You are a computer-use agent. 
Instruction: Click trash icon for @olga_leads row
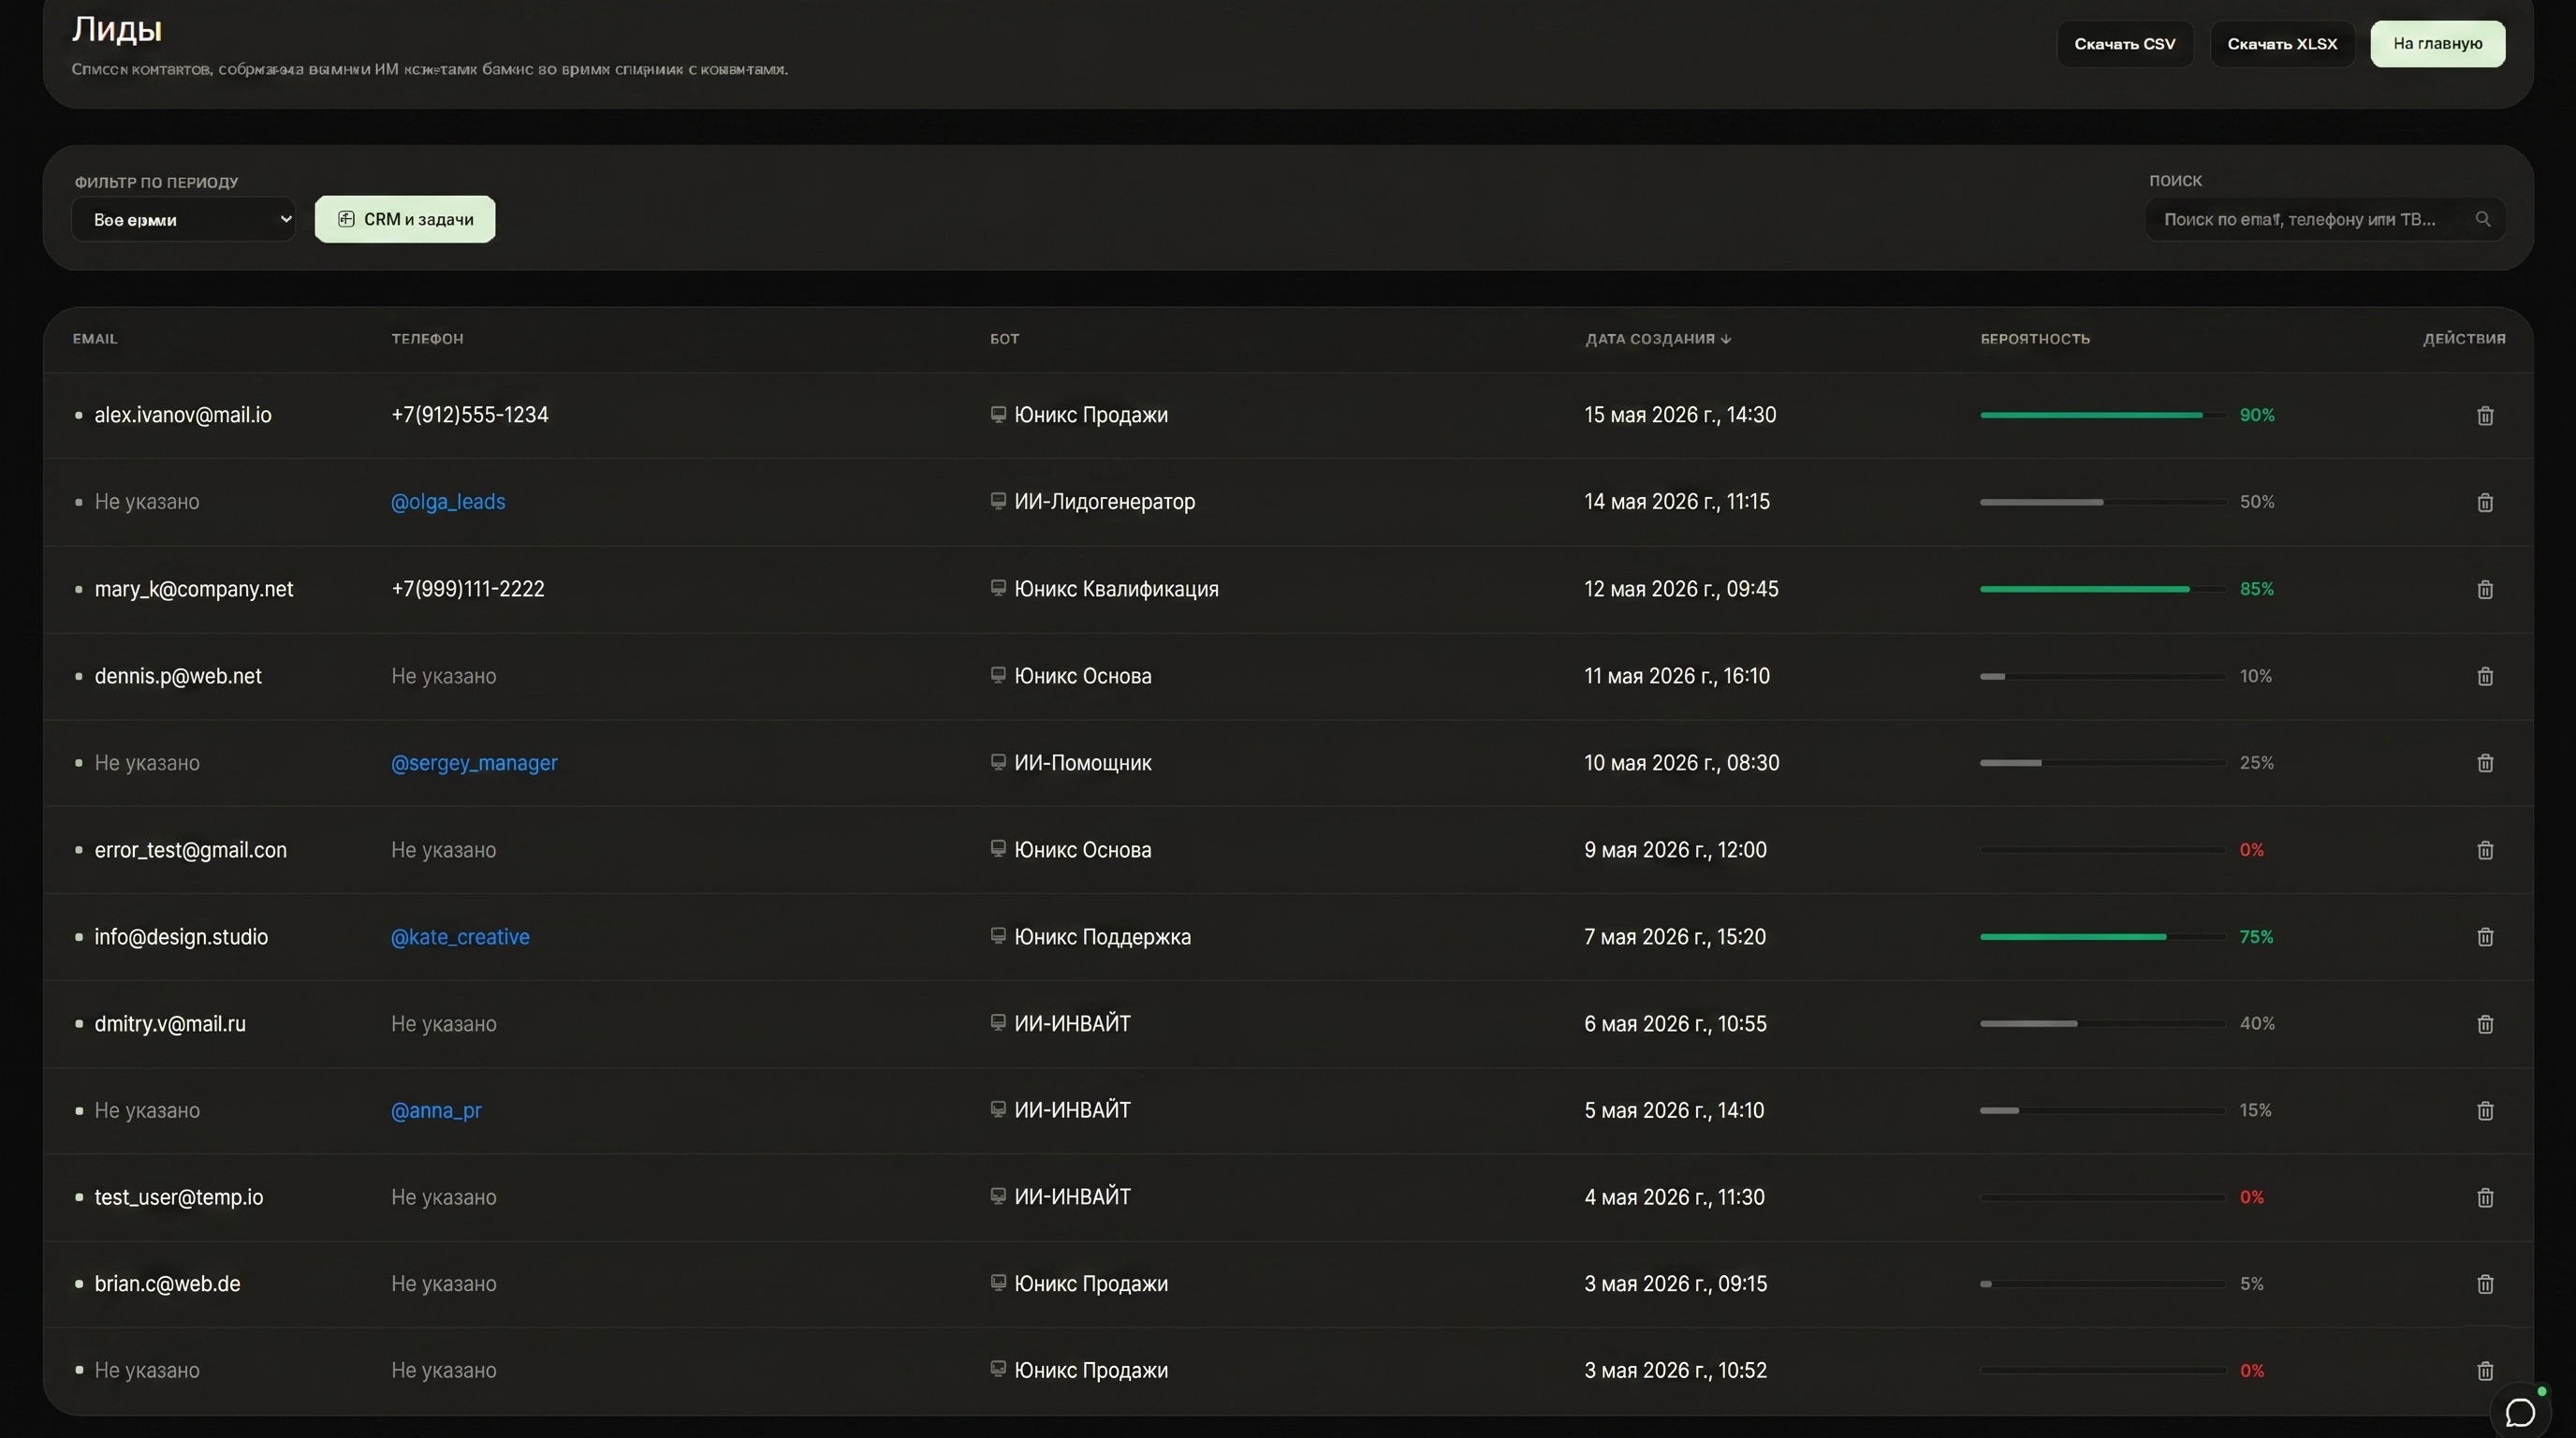[x=2484, y=502]
